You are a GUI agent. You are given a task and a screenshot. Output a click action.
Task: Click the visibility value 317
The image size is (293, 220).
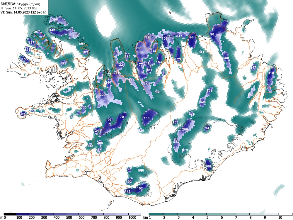179,36
